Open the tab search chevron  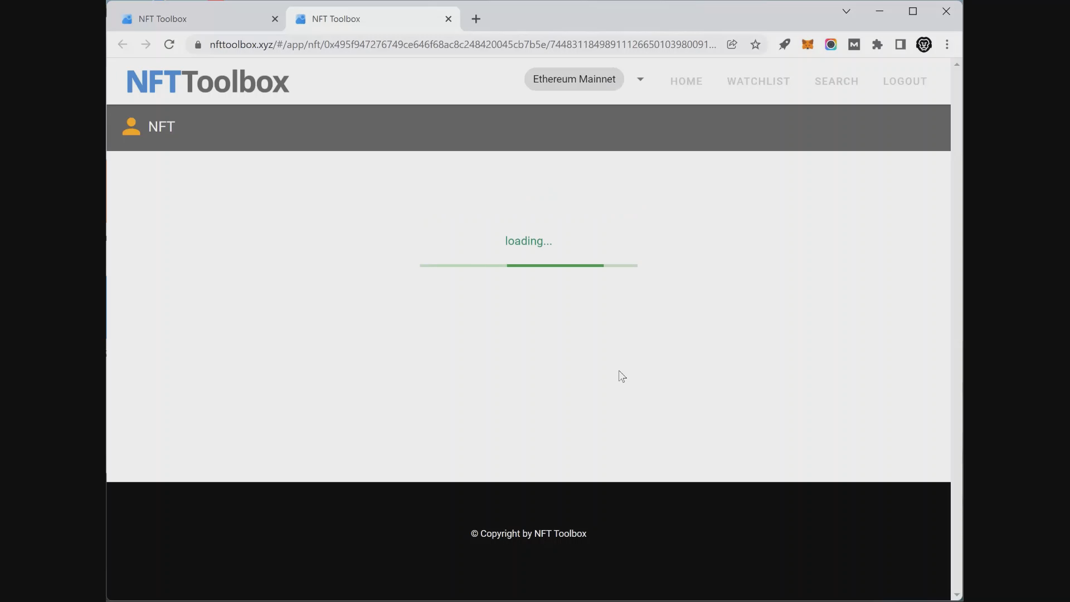846,11
